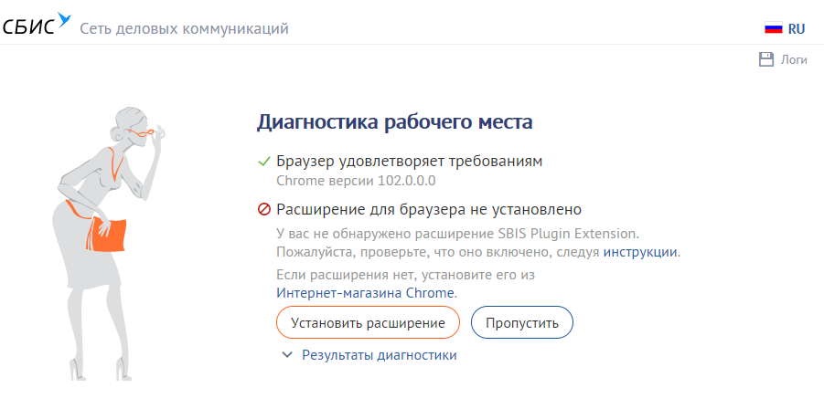The image size is (824, 409).
Task: Open the Интернет-магазина Chrome link
Action: [x=365, y=293]
